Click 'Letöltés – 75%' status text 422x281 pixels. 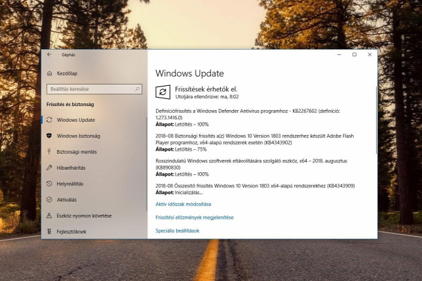click(191, 149)
